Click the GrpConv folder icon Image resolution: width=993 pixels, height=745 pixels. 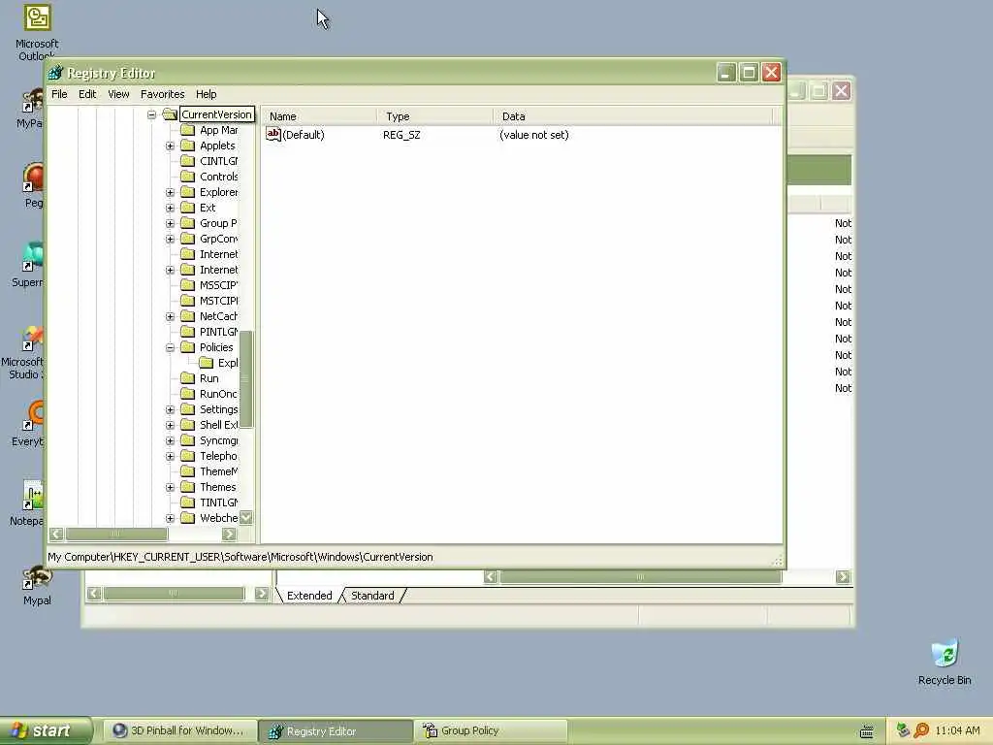point(187,239)
